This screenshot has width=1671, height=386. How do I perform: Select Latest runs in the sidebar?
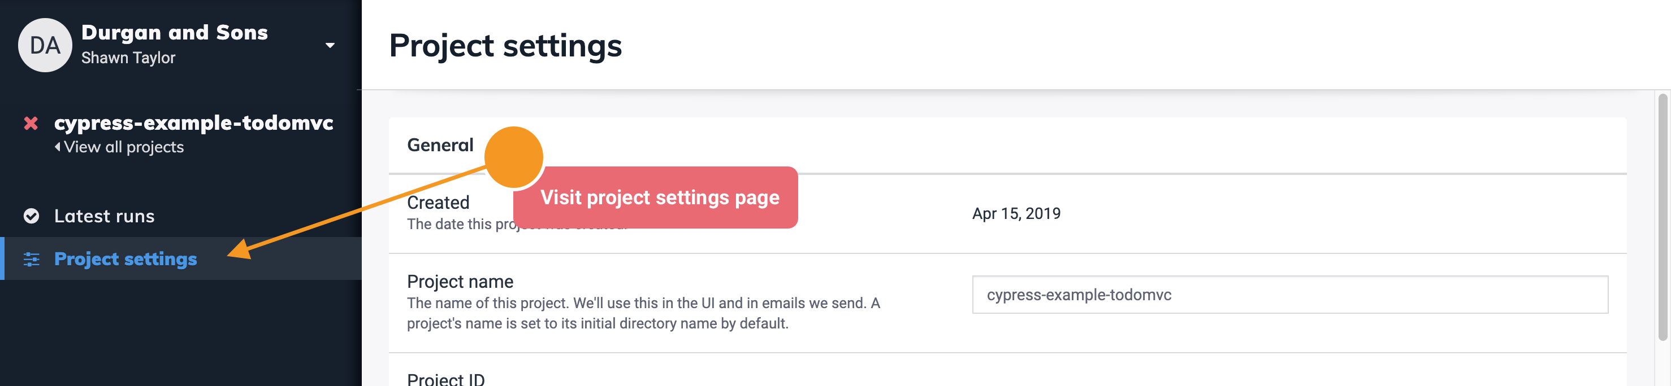(x=104, y=216)
